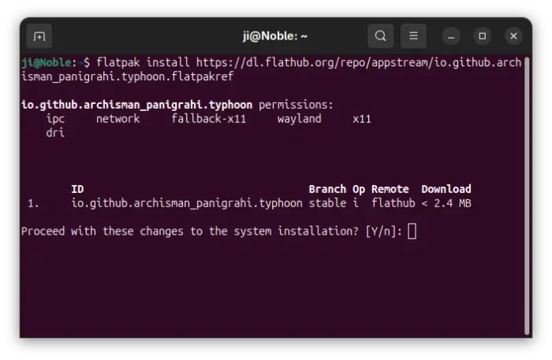Click the 'Remote' column header
This screenshot has width=552, height=360.
390,189
